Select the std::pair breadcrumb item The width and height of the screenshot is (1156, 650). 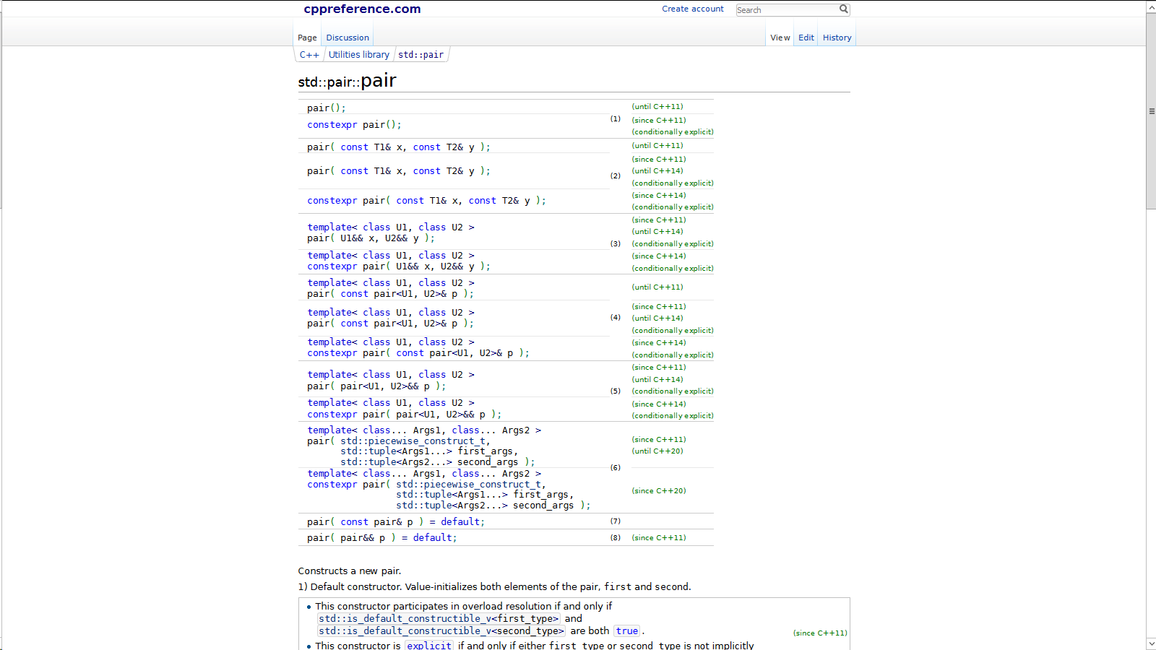tap(420, 55)
